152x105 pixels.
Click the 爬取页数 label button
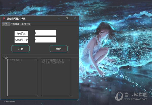click(x=21, y=34)
